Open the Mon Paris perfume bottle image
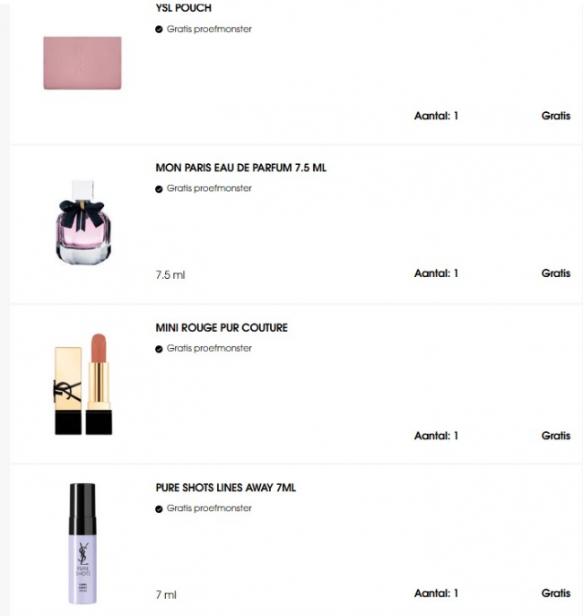Viewport: 583px width, 616px height. 83,222
